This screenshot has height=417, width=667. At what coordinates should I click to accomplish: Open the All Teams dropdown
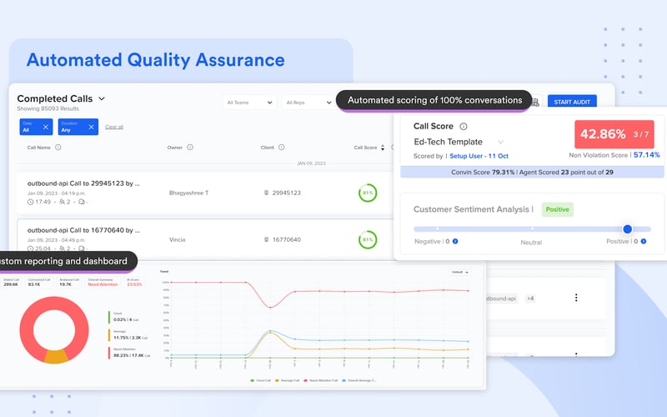249,103
